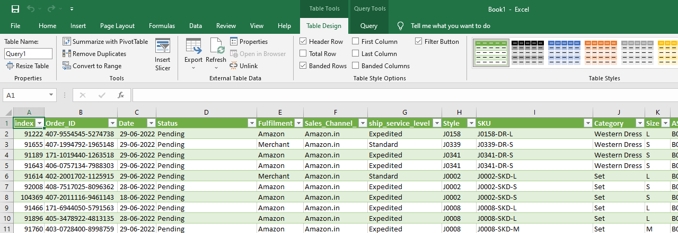Click the Unlink button

[x=244, y=66]
